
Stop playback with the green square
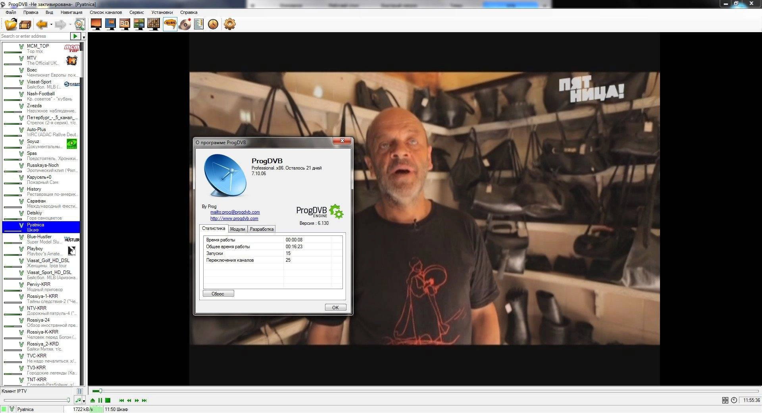pos(108,400)
